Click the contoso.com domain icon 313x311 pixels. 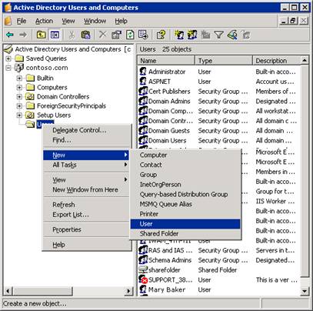click(19, 68)
